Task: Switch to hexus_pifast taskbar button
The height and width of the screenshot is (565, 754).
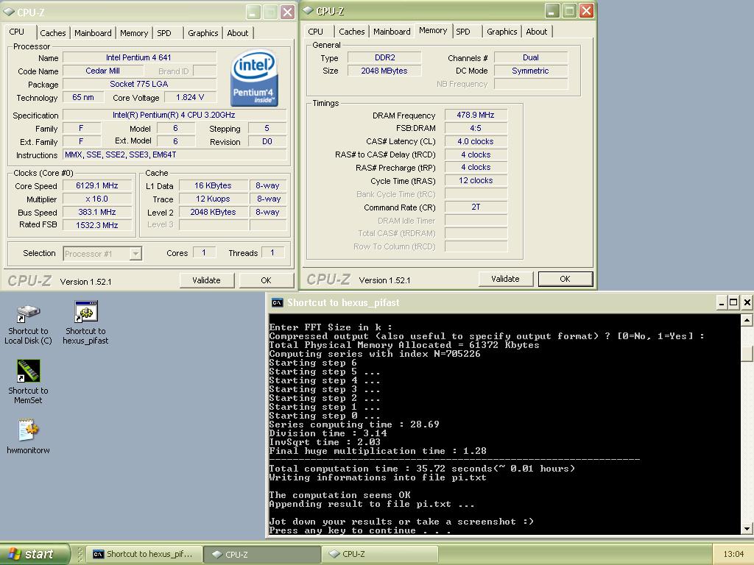Action: [144, 554]
